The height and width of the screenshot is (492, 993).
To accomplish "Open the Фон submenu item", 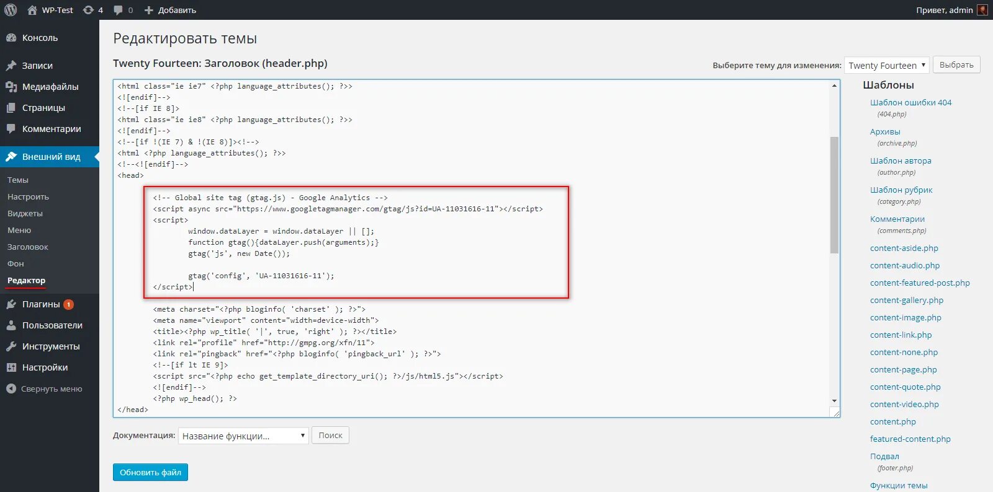I will point(16,264).
